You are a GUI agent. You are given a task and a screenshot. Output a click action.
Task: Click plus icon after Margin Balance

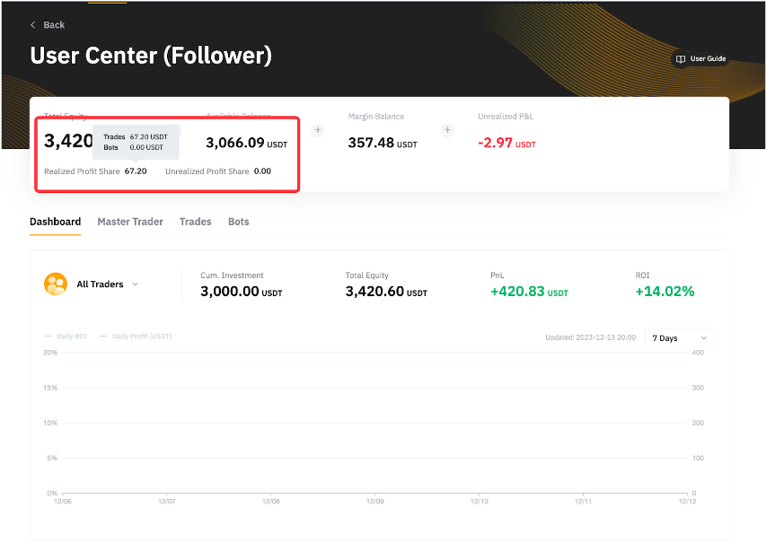tap(447, 130)
